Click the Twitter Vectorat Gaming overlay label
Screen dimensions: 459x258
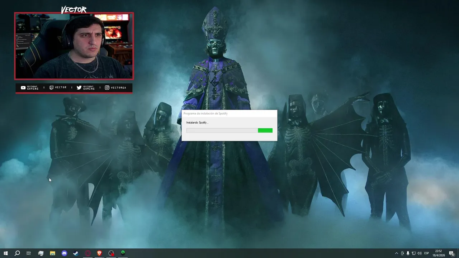[86, 87]
